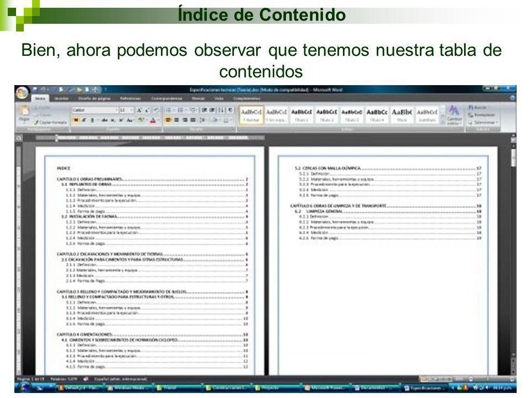Click Copiar formato format painter
This screenshot has width=531, height=398.
tap(50, 123)
